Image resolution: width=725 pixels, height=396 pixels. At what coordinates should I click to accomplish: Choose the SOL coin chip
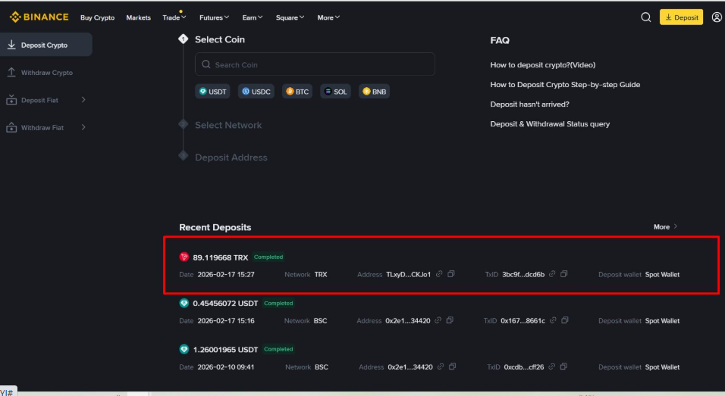pos(335,92)
